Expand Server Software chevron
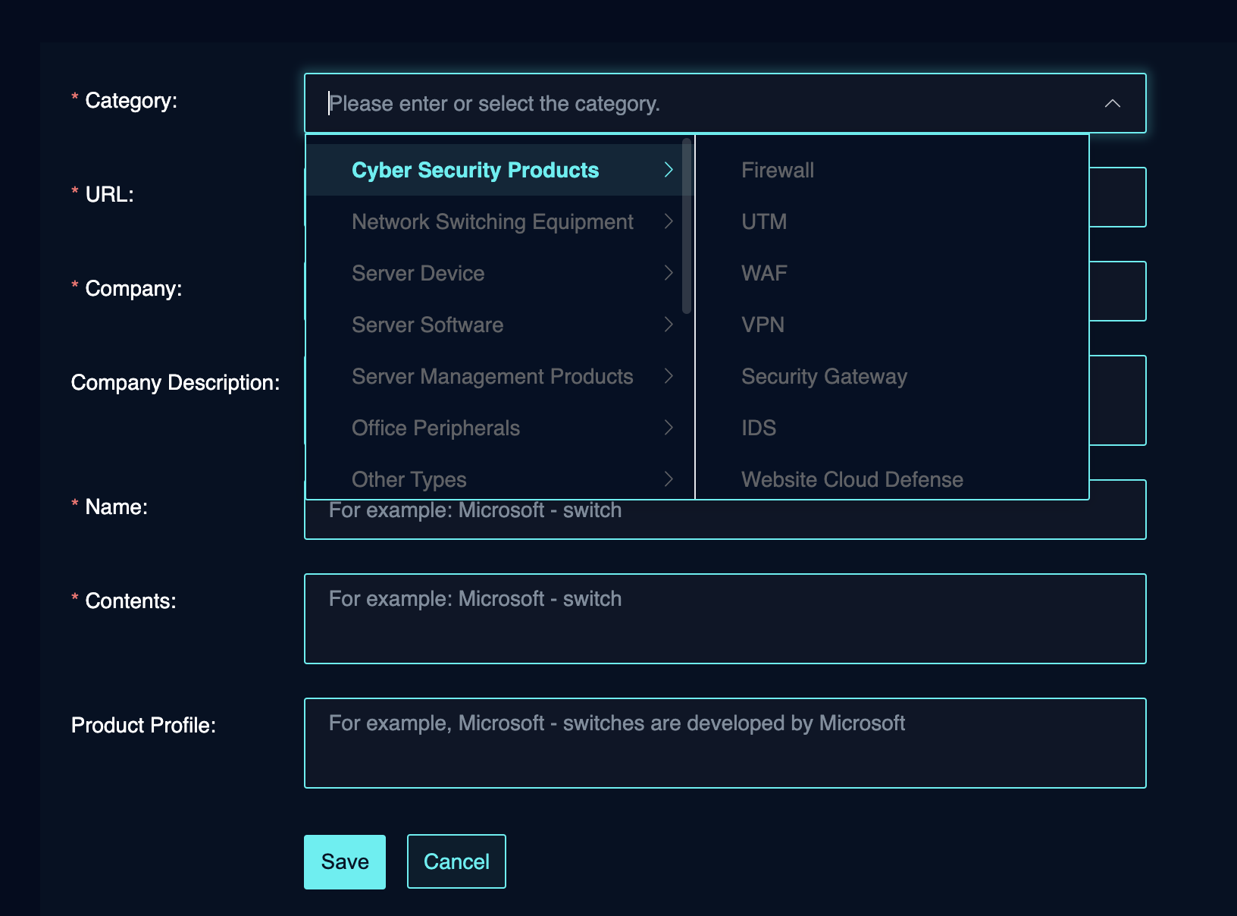 pyautogui.click(x=669, y=325)
